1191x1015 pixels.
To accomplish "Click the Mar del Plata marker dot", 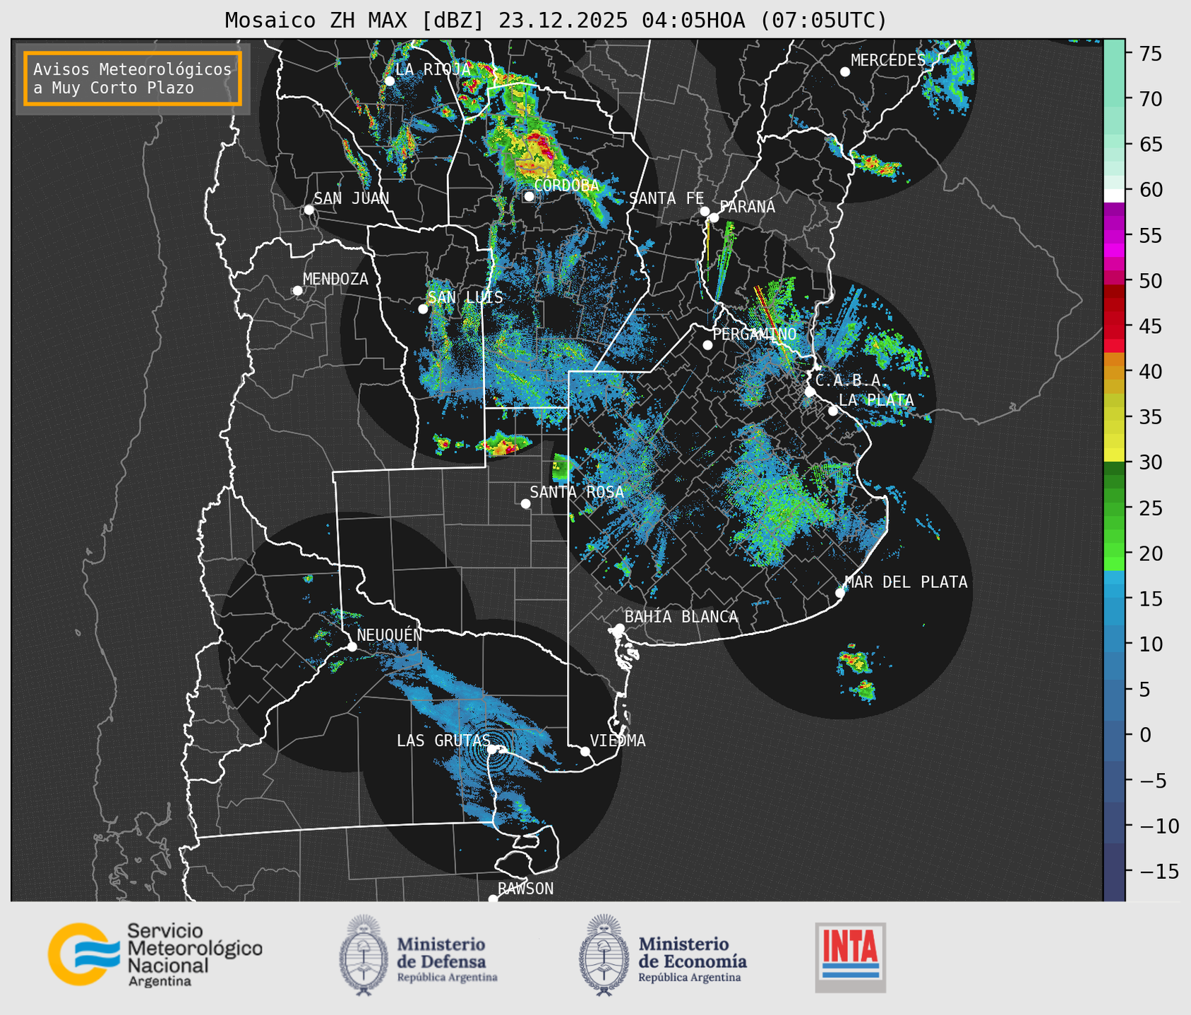I will coord(840,592).
